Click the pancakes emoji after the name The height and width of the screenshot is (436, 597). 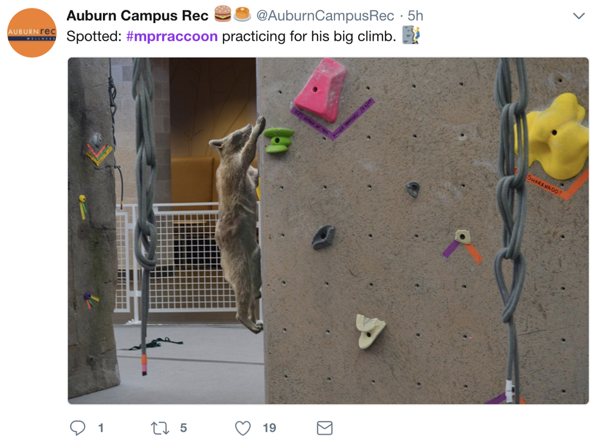242,13
